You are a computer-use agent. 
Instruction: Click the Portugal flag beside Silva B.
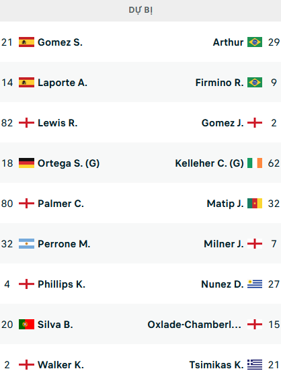(26, 325)
